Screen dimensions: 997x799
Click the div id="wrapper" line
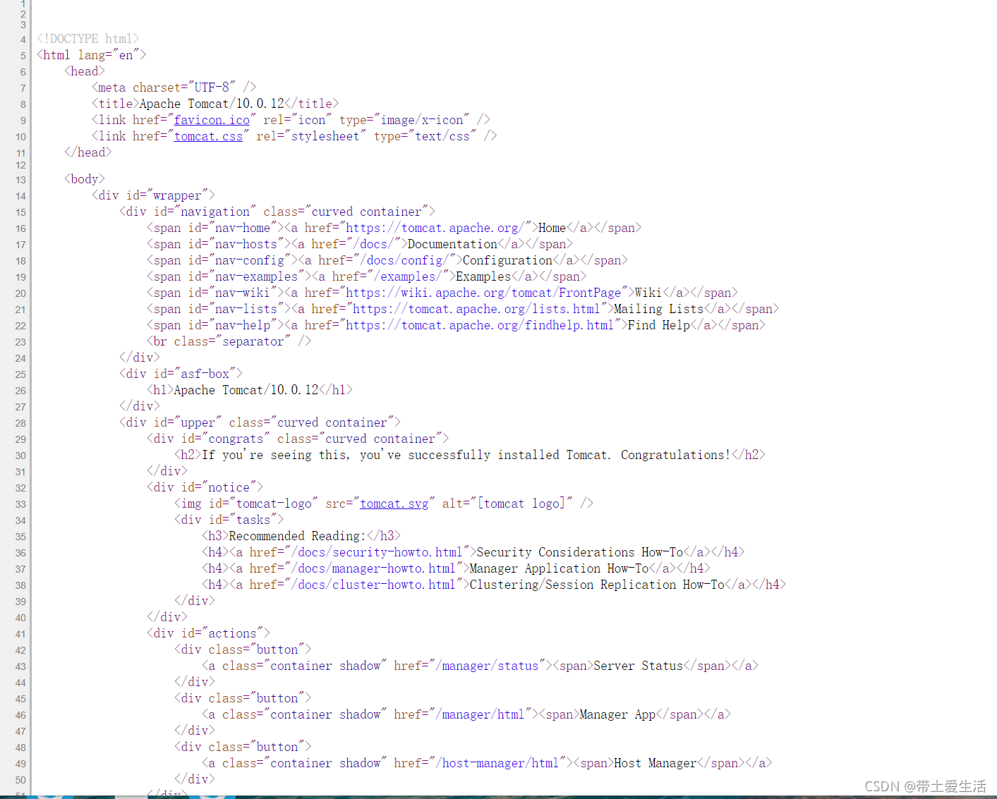(x=153, y=195)
